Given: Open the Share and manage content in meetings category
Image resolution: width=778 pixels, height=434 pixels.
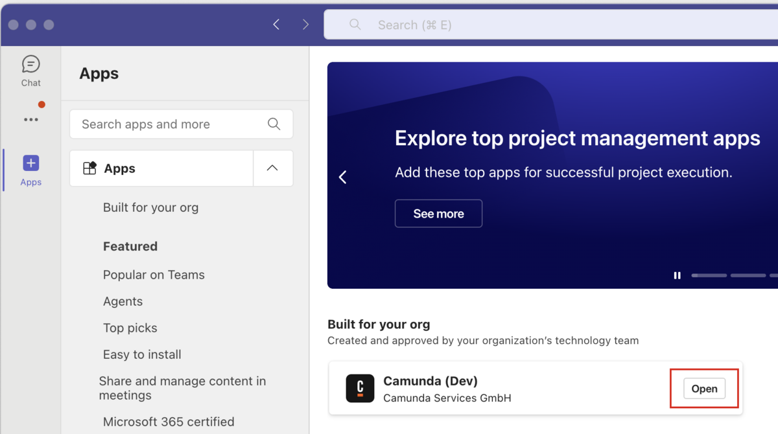Looking at the screenshot, I should coord(183,388).
